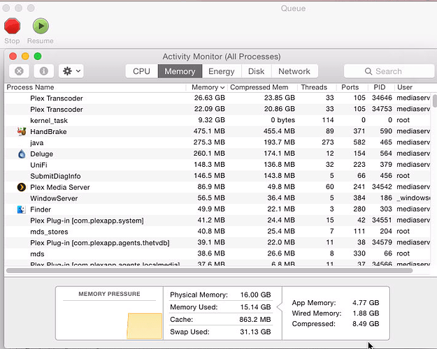Click the force quit process X icon
This screenshot has width=437, height=349.
point(19,71)
